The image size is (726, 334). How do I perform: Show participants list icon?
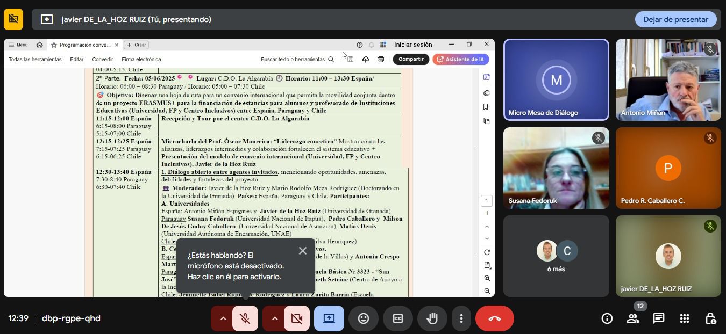click(x=633, y=318)
